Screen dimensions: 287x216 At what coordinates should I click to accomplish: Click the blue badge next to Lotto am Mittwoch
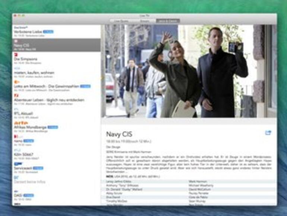(85, 86)
